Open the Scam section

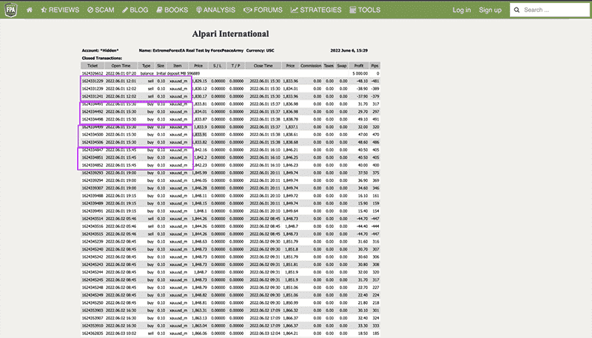click(x=101, y=10)
